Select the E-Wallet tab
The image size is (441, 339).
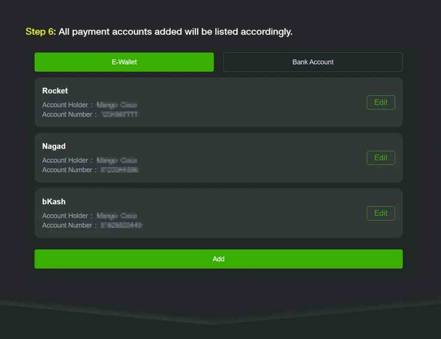pyautogui.click(x=124, y=62)
